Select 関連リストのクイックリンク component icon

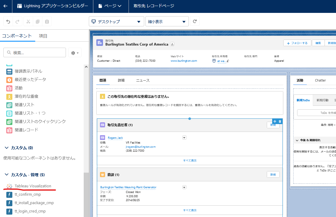point(9,122)
